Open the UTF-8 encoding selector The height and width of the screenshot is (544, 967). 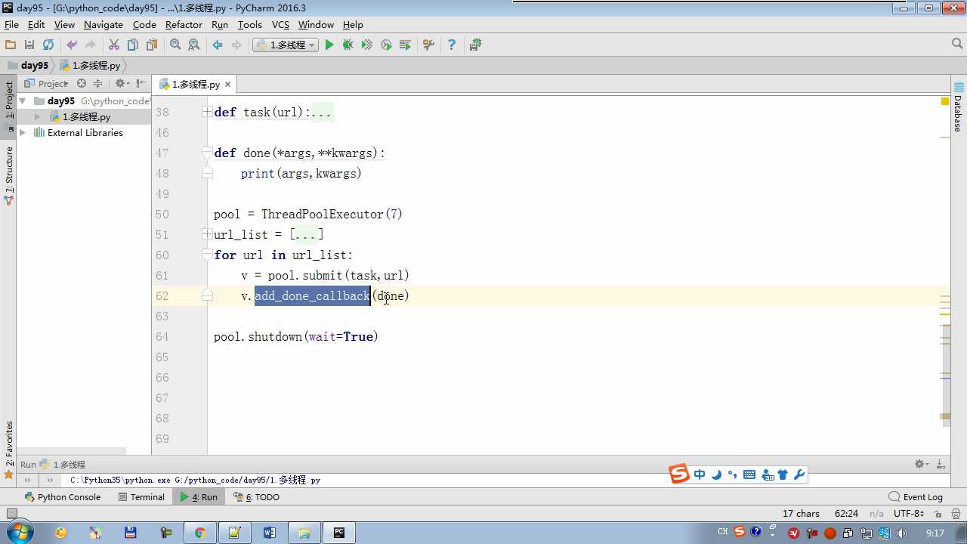pyautogui.click(x=908, y=514)
